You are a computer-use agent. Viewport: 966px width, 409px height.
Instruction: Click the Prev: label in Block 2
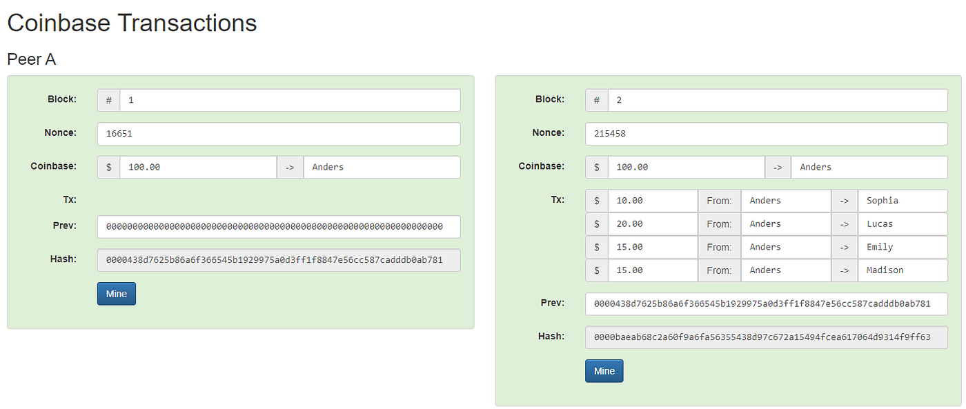point(553,302)
